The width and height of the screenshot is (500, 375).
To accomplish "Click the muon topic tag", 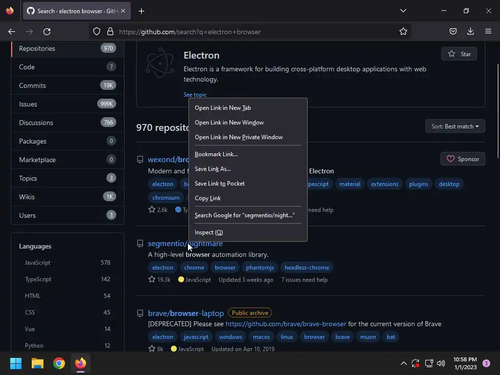I will [x=368, y=337].
